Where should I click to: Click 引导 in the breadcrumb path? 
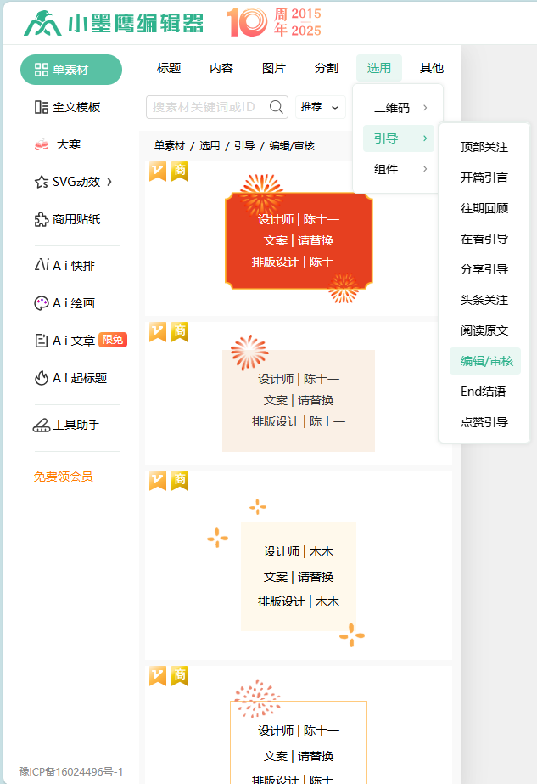(x=244, y=145)
